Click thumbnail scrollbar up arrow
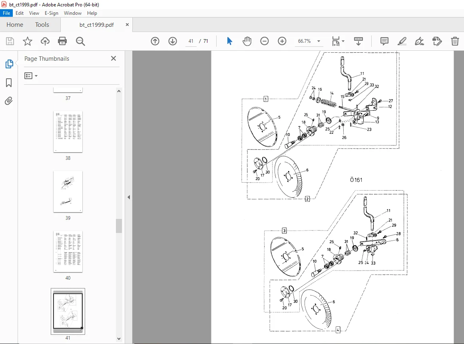 (119, 91)
